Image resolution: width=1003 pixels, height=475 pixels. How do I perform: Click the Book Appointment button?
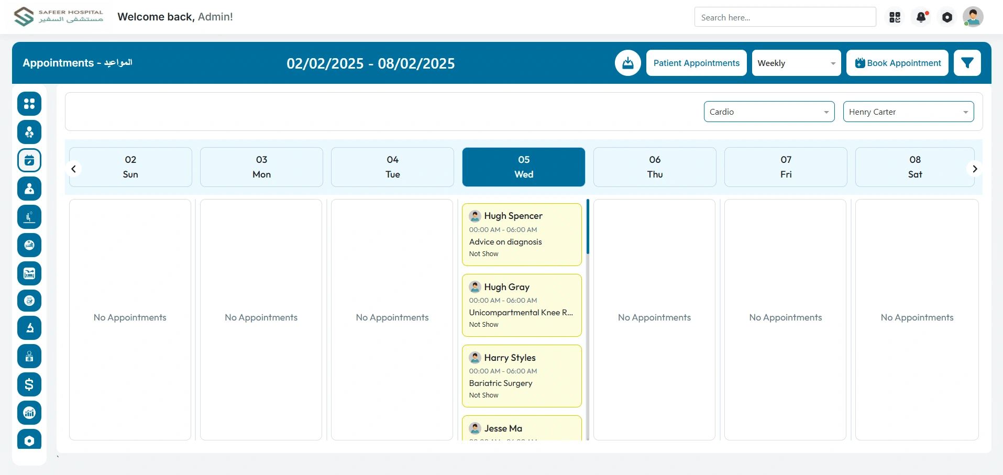(897, 63)
